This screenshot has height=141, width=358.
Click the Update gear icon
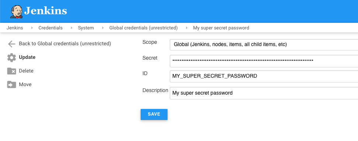click(12, 57)
